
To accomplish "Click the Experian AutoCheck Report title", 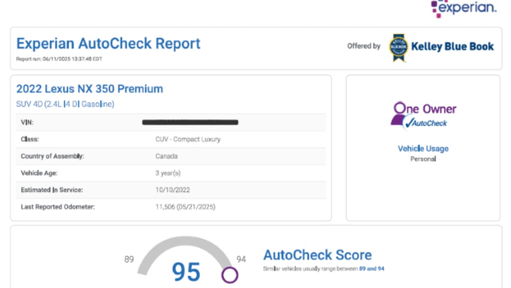I will coord(108,44).
